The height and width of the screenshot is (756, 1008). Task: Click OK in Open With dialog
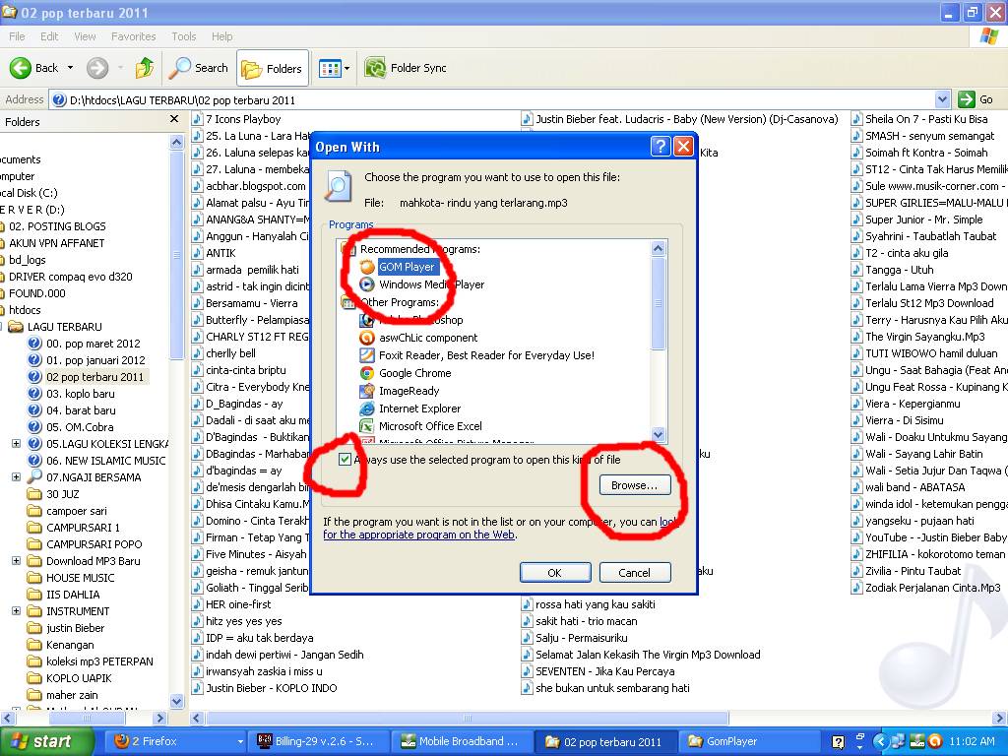tap(555, 573)
